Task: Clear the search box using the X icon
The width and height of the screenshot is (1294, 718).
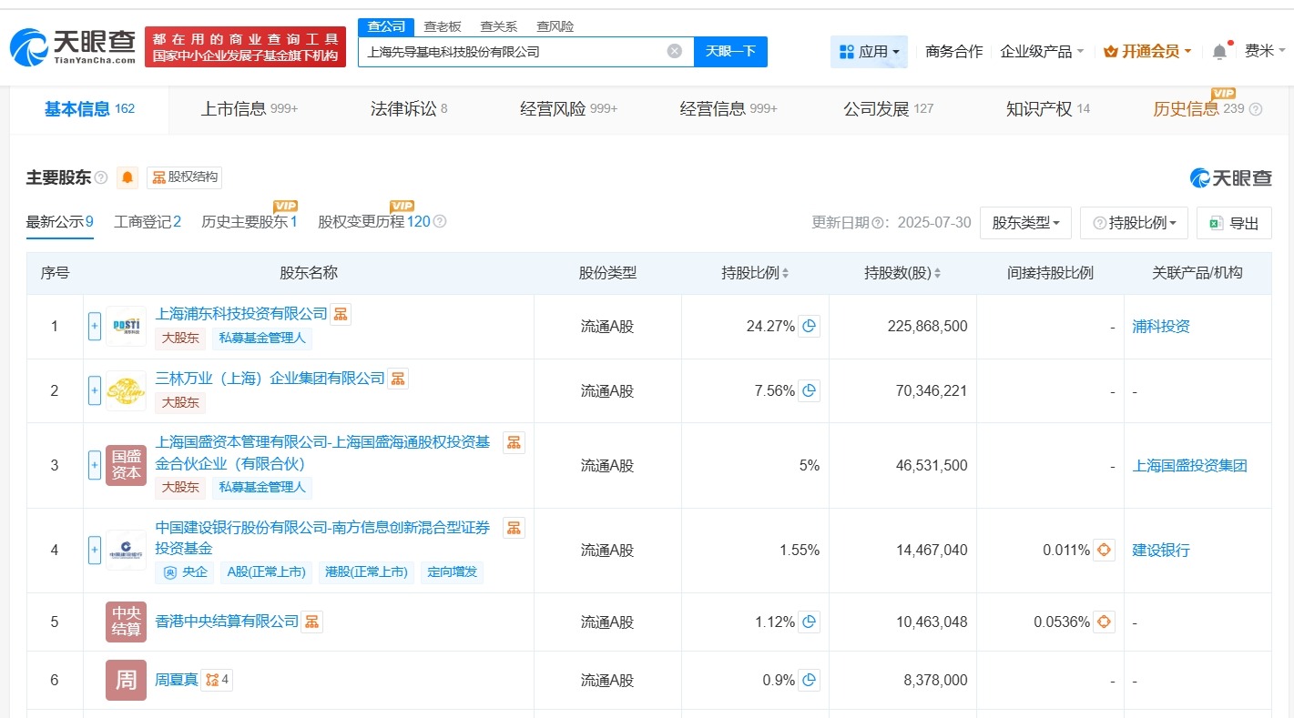Action: [674, 52]
